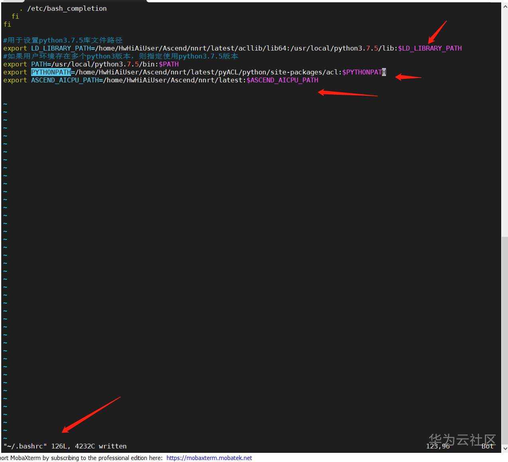Image resolution: width=508 pixels, height=462 pixels.
Task: Click the "Bot" position indicator
Action: [x=487, y=446]
